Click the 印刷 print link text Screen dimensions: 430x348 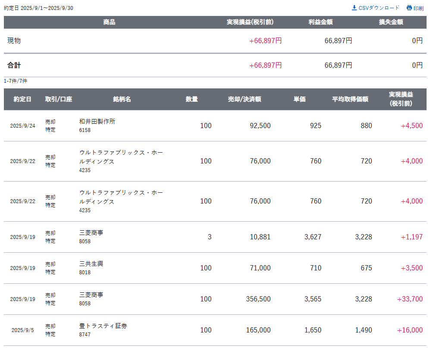pyautogui.click(x=418, y=8)
